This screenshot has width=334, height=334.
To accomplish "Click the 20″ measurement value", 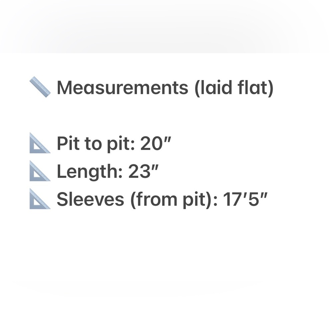I will 156,143.
